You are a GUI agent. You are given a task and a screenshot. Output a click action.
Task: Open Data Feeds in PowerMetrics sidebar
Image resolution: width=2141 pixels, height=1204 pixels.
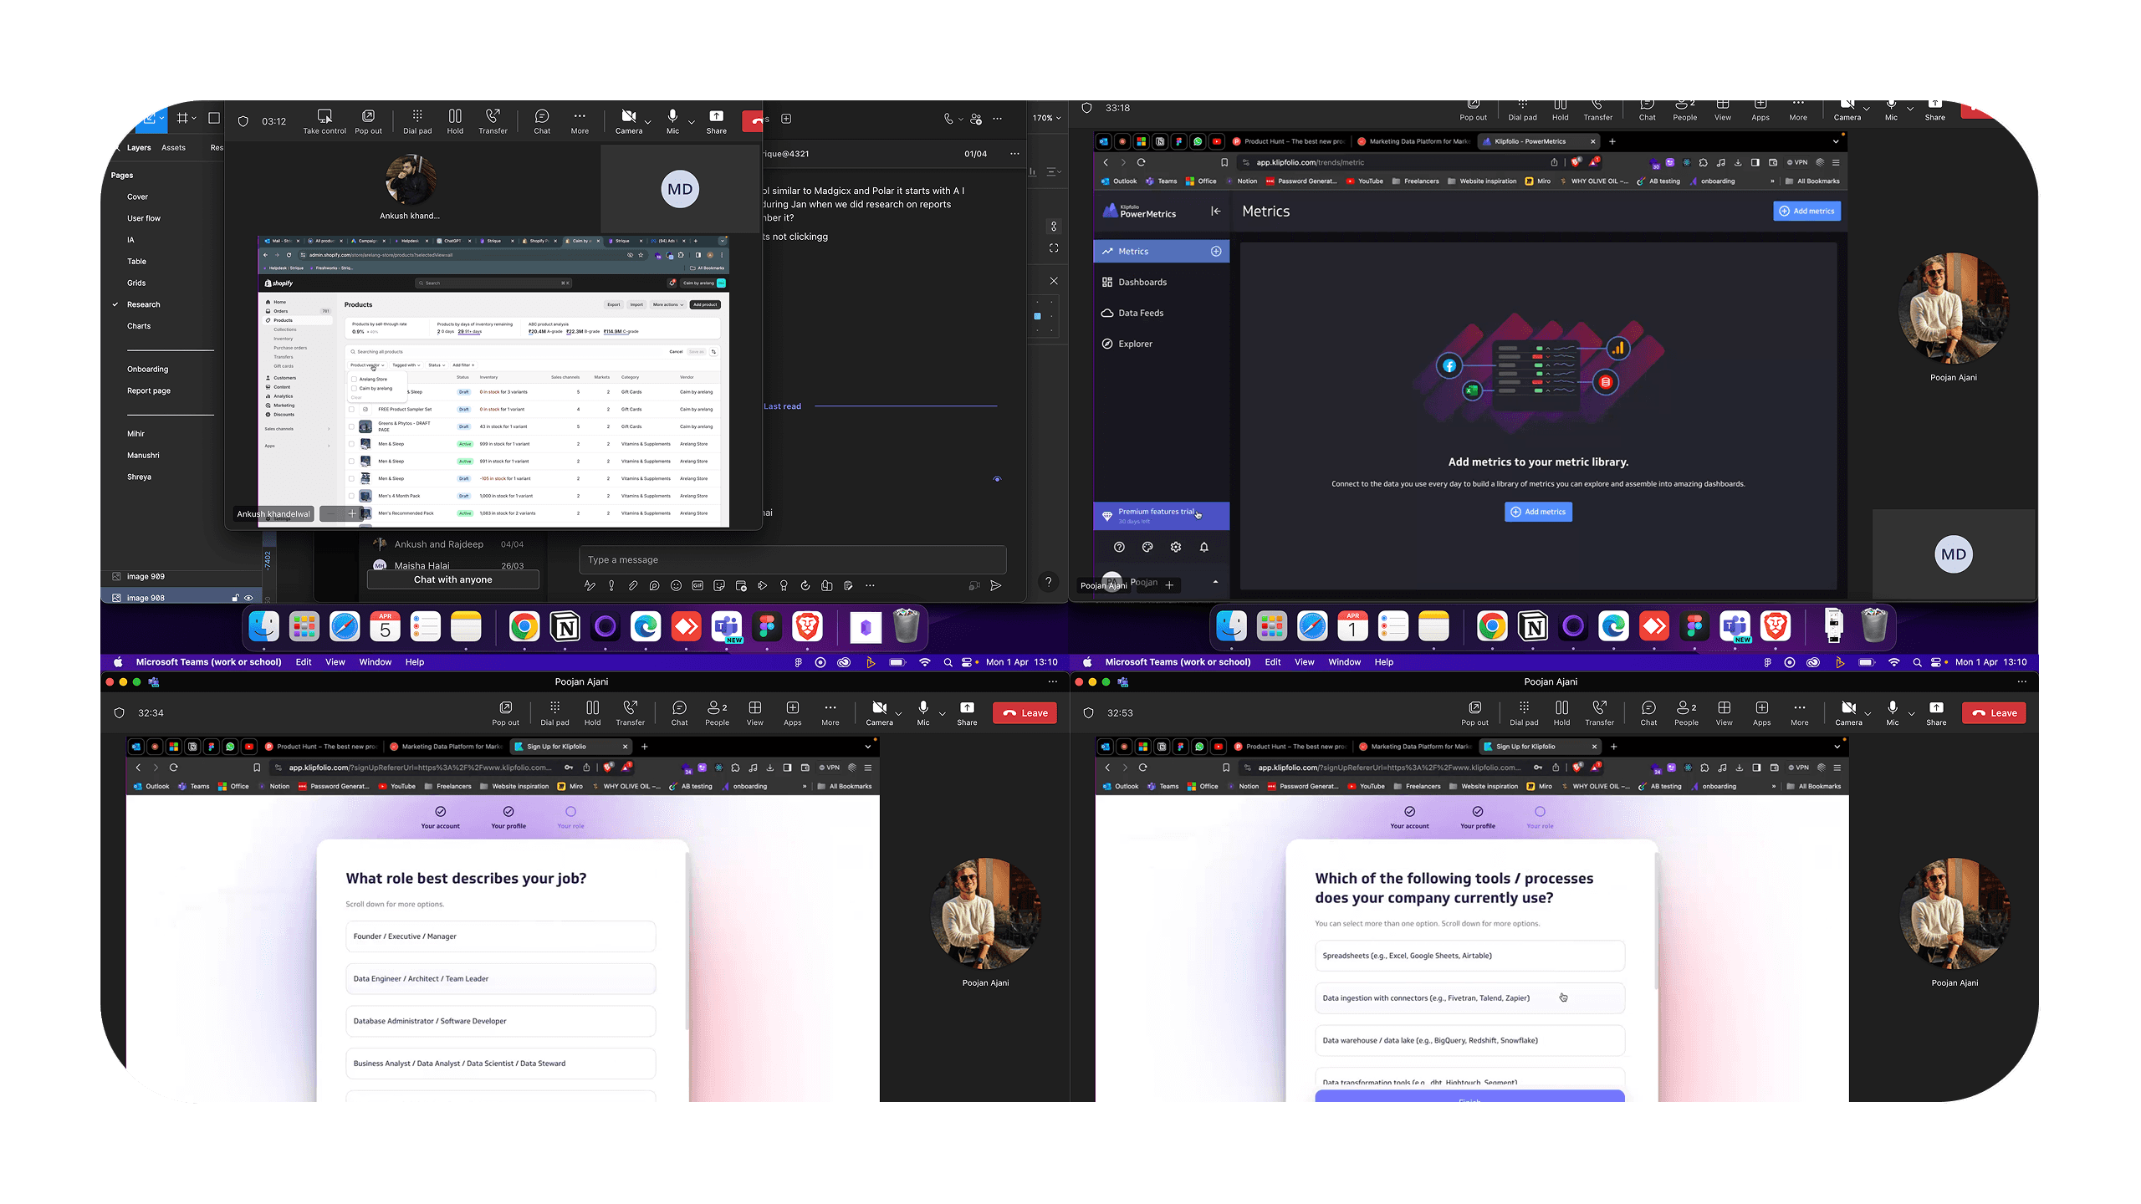tap(1141, 313)
